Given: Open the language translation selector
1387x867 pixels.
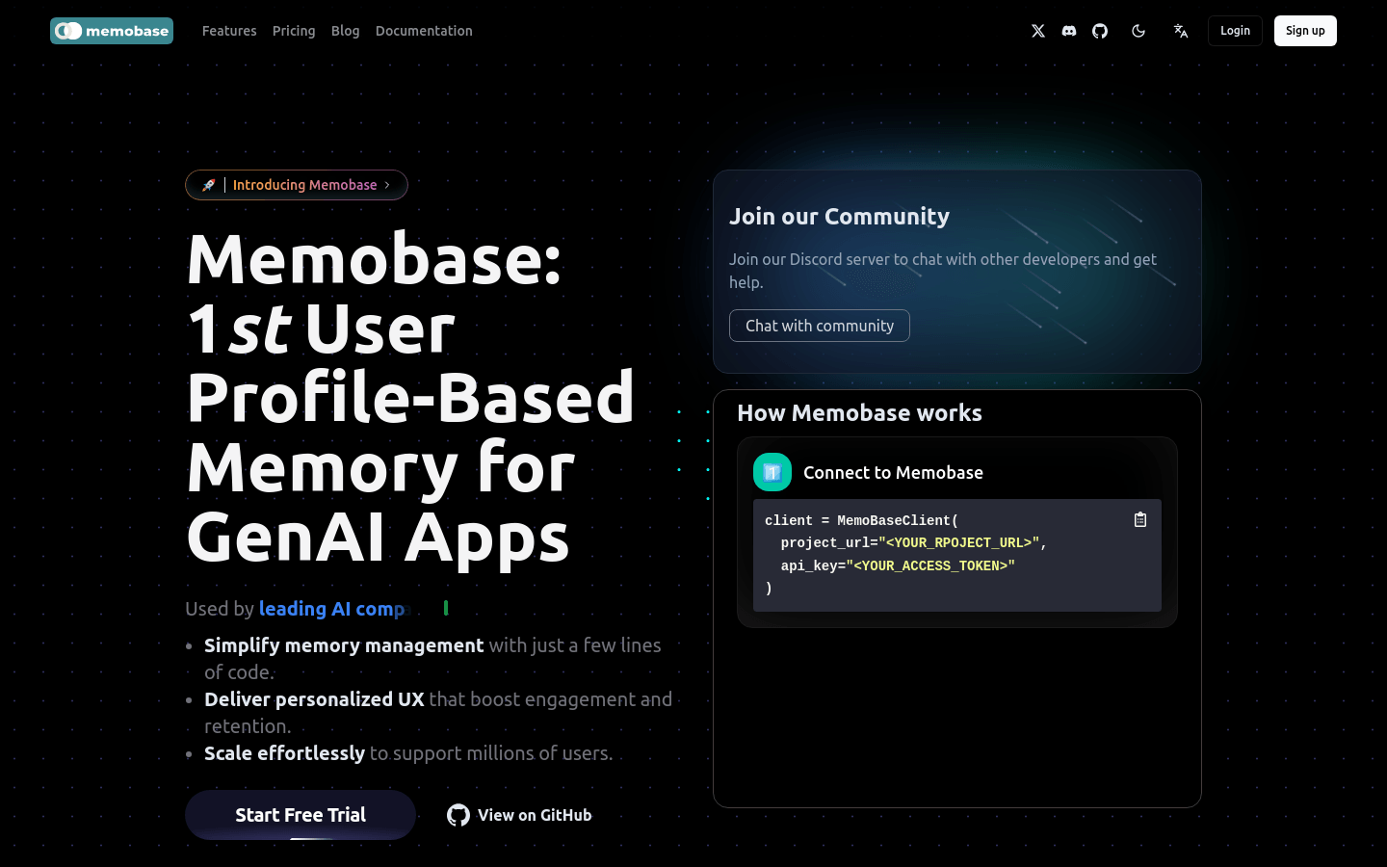Looking at the screenshot, I should click(x=1181, y=31).
